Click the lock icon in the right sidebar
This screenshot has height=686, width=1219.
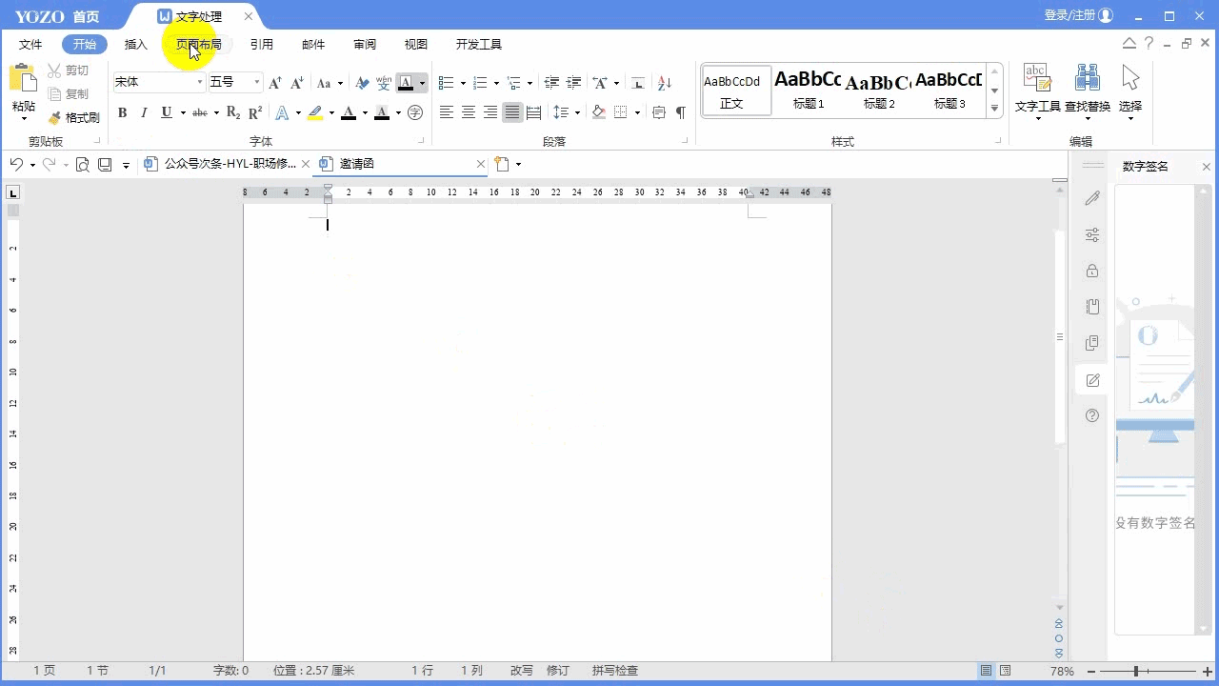click(1092, 272)
